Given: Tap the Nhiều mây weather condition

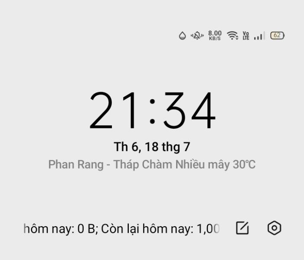Looking at the screenshot, I should click(203, 165).
